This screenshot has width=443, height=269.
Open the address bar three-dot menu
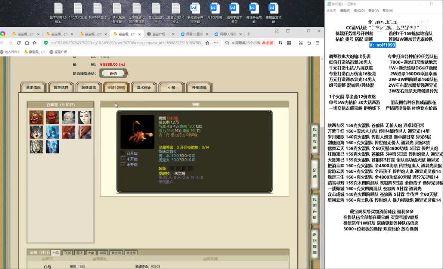pos(216,43)
